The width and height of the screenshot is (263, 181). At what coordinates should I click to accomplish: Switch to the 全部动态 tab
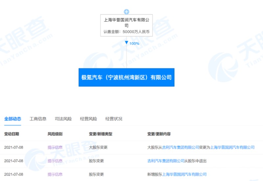12,119
